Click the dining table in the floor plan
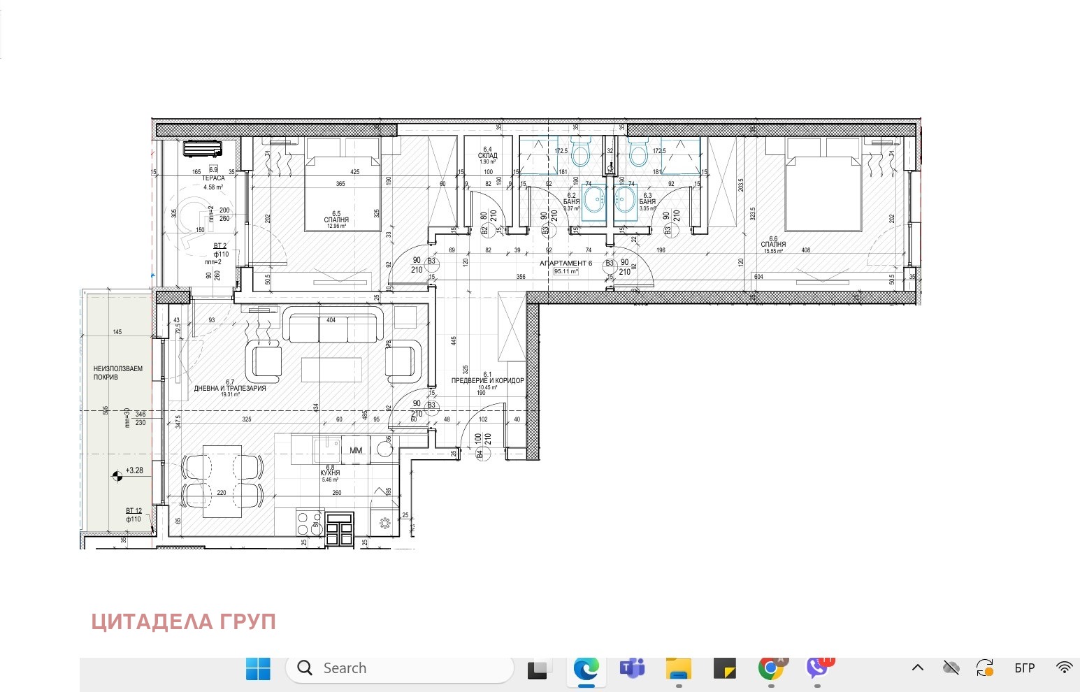1080x692 pixels. (x=222, y=482)
